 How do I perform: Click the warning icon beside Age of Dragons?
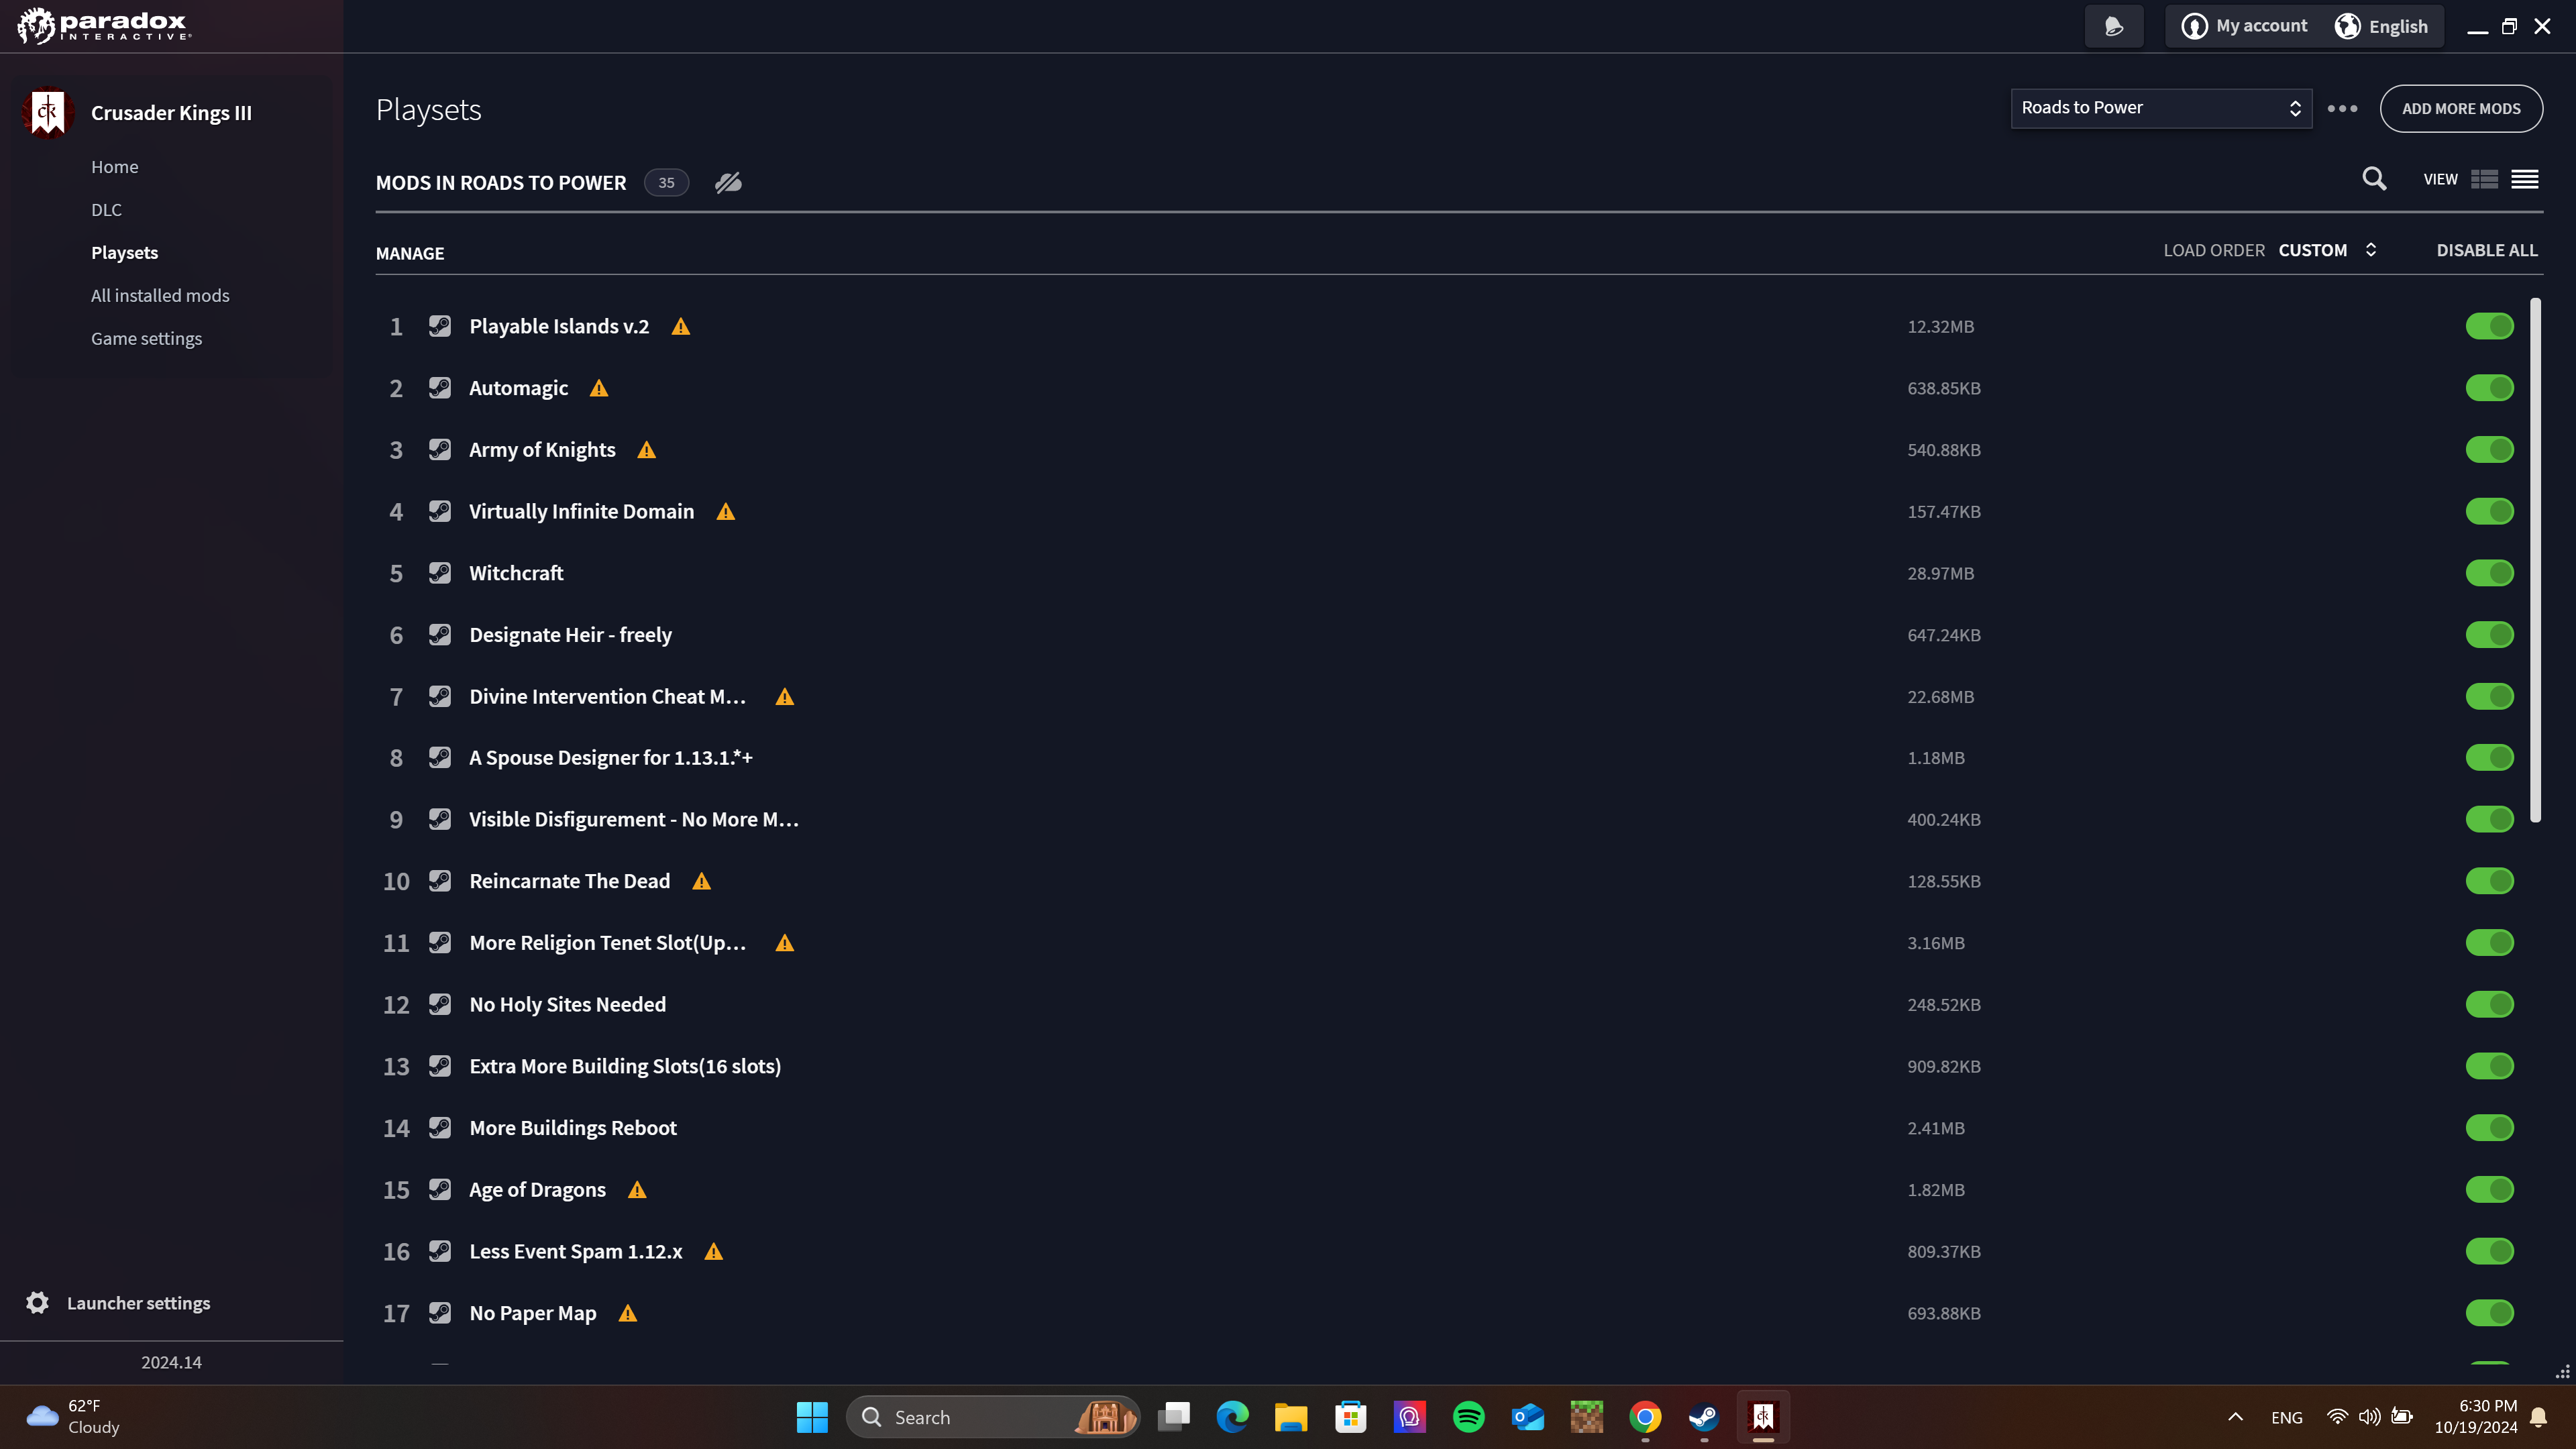point(637,1190)
